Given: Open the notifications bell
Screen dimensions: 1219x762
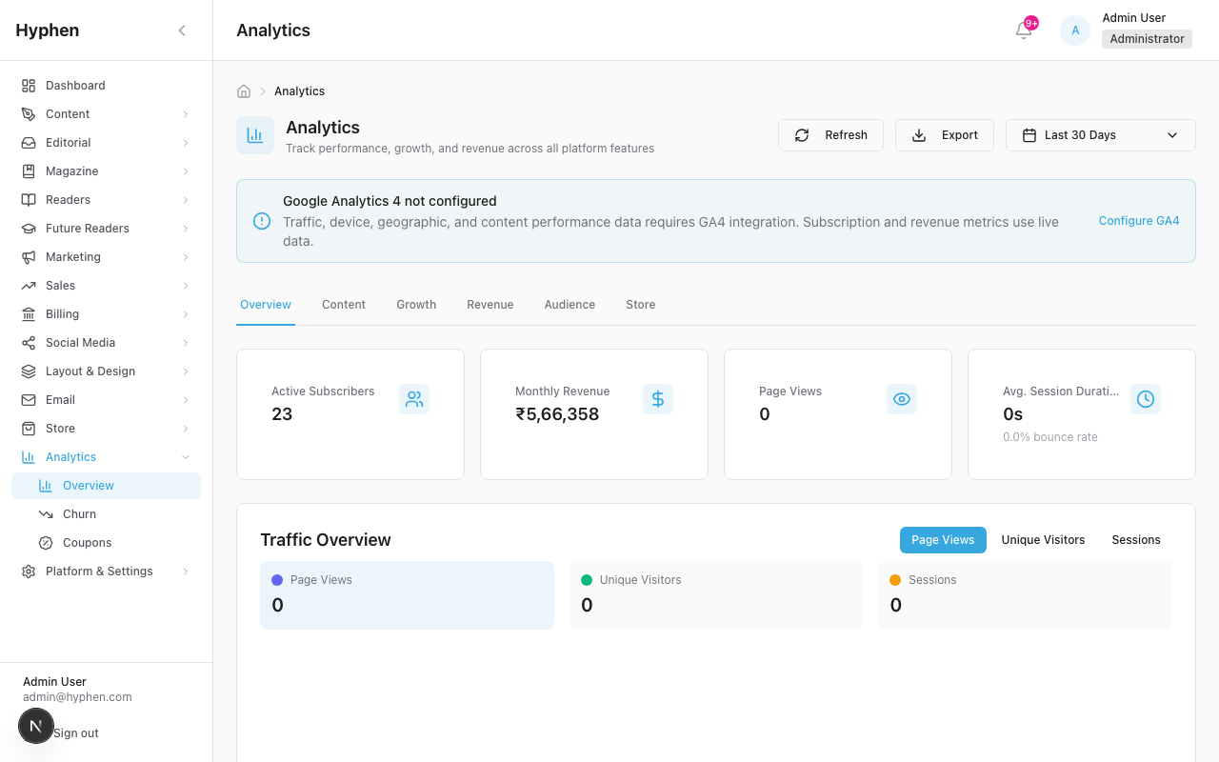Looking at the screenshot, I should 1024,30.
